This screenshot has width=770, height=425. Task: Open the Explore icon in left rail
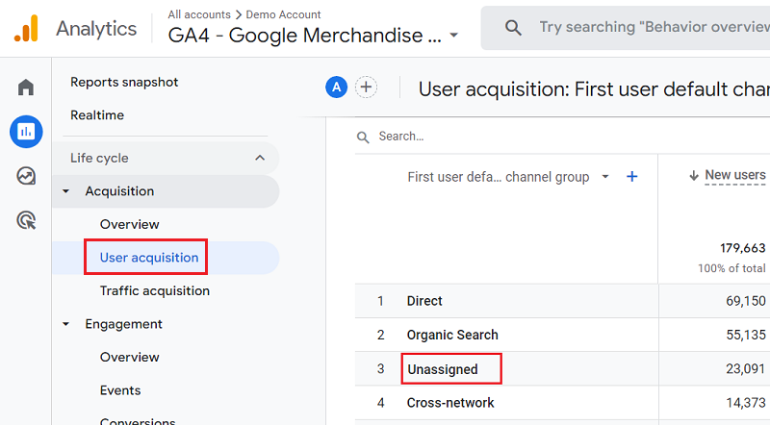(26, 175)
